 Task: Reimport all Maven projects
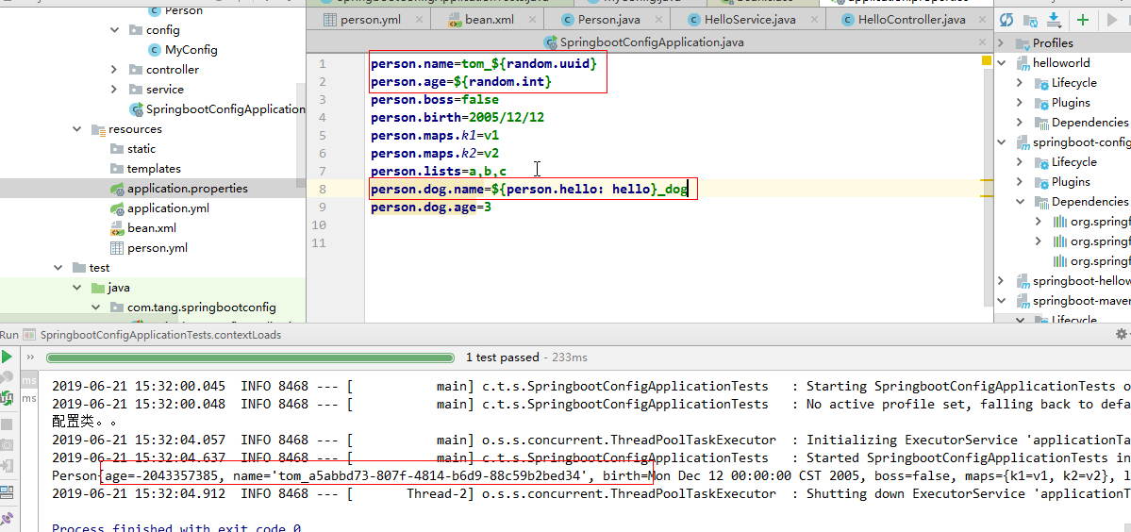pyautogui.click(x=1006, y=20)
